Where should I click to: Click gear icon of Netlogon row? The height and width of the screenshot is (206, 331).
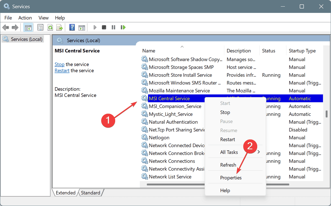pyautogui.click(x=145, y=137)
